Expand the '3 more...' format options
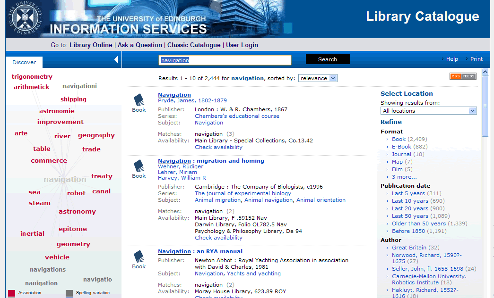This screenshot has width=494, height=298. click(x=404, y=177)
